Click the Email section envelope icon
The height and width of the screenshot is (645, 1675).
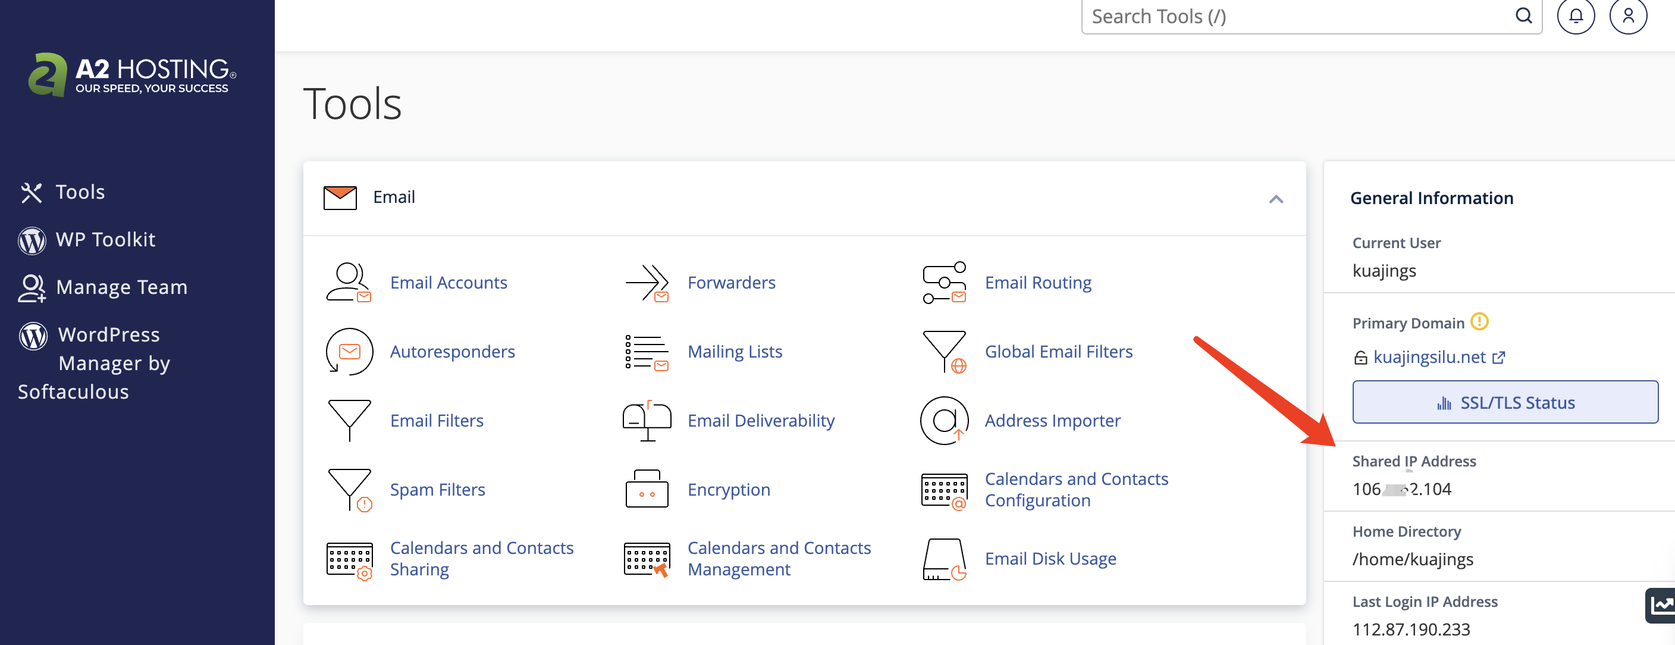click(340, 198)
